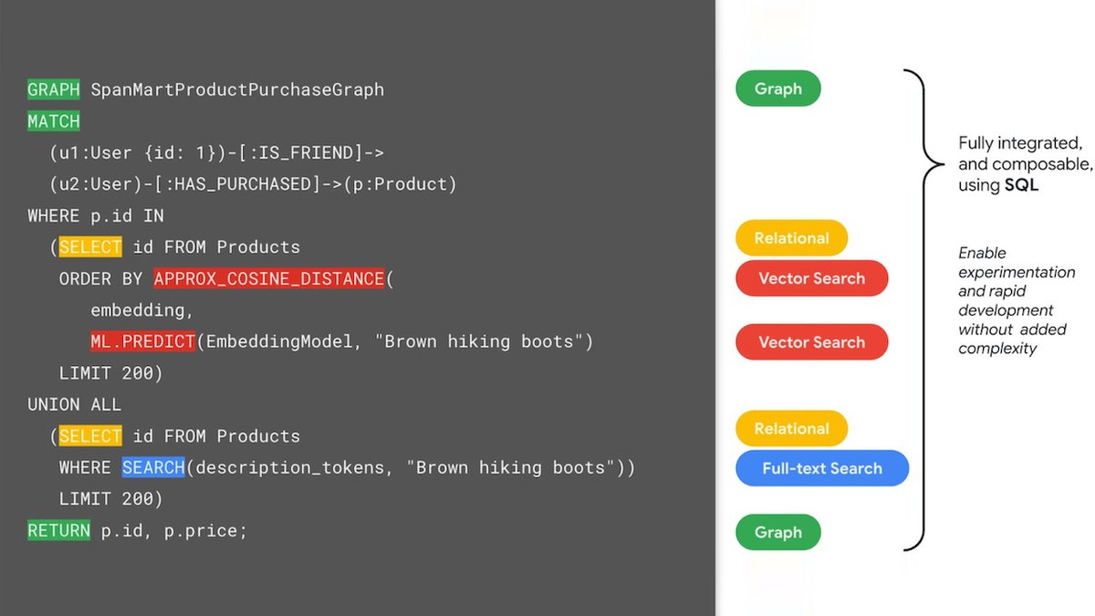
Task: Select the Relational pill directly above Full-text Search
Action: (791, 428)
